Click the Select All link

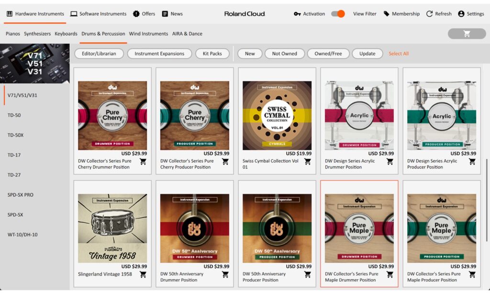click(x=398, y=54)
